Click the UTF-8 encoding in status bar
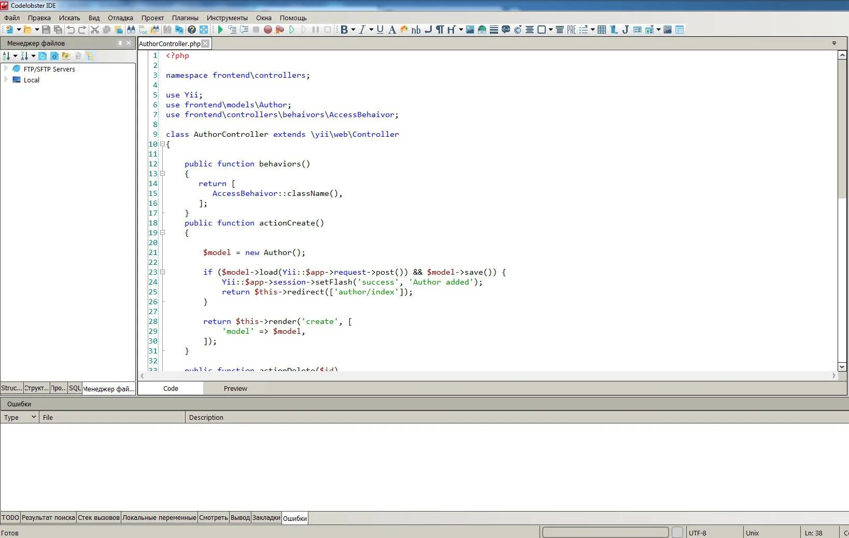Screen dimensions: 849x538 tap(698, 533)
